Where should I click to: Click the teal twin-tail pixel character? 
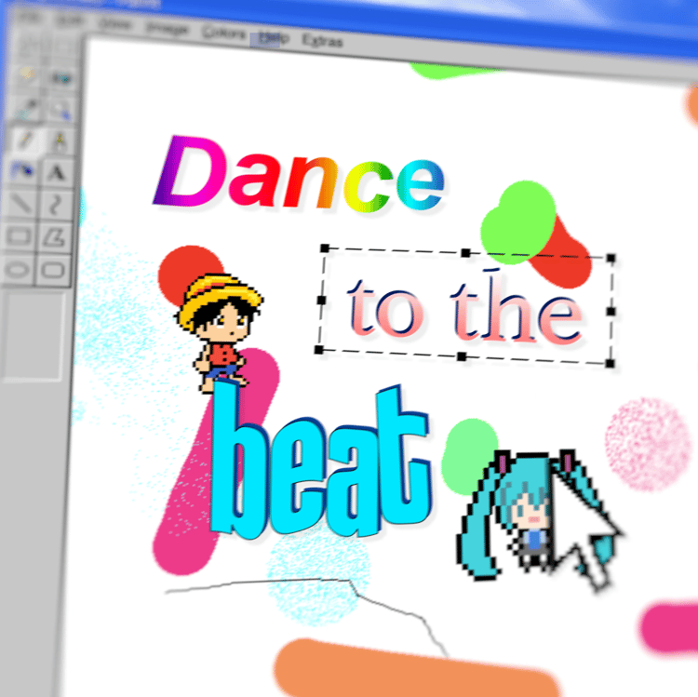pos(530,515)
